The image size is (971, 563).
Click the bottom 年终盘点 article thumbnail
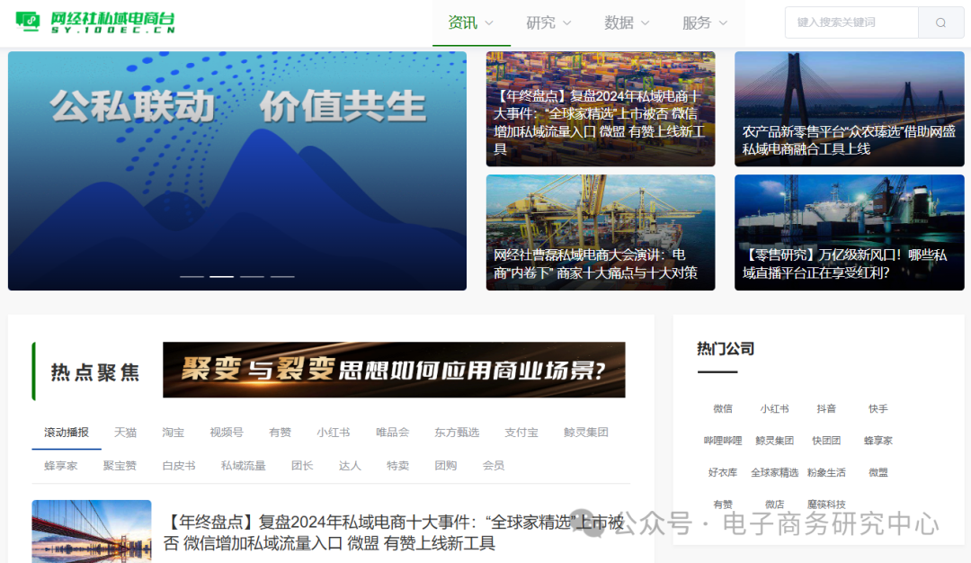[92, 531]
